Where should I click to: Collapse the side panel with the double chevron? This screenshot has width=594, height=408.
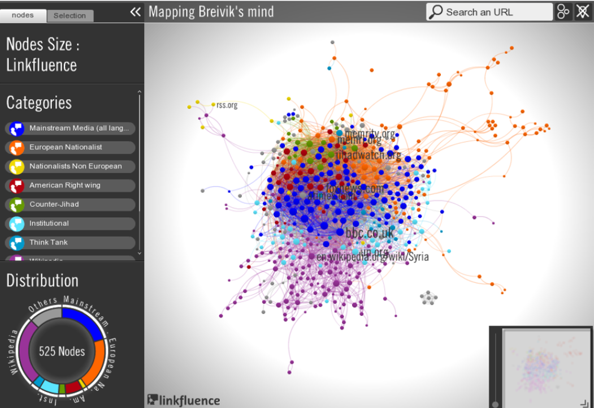tap(135, 12)
